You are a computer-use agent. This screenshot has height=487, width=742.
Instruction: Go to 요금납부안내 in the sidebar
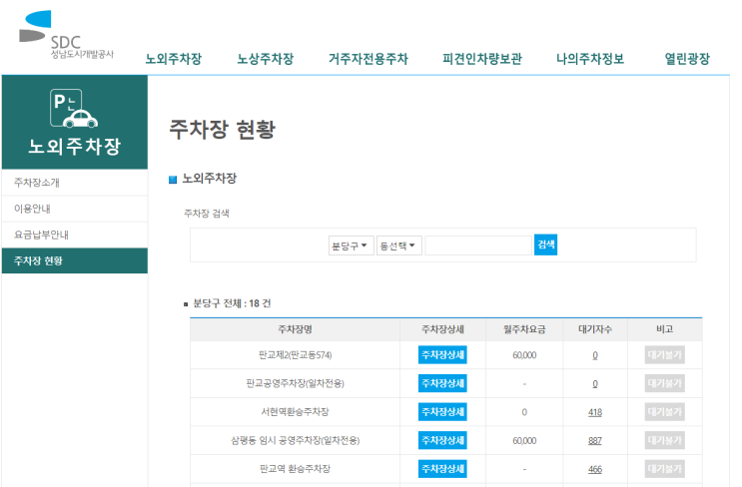(x=75, y=235)
